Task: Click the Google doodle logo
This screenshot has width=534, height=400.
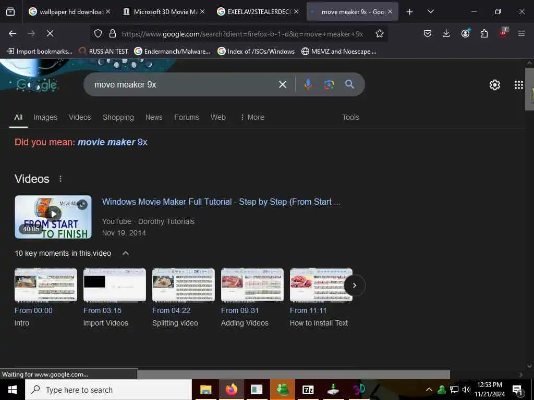Action: pyautogui.click(x=37, y=85)
